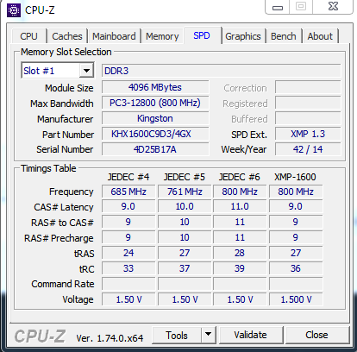The height and width of the screenshot is (352, 357).
Task: Click XMP-1600 800 MHz frequency cell
Action: 296,192
